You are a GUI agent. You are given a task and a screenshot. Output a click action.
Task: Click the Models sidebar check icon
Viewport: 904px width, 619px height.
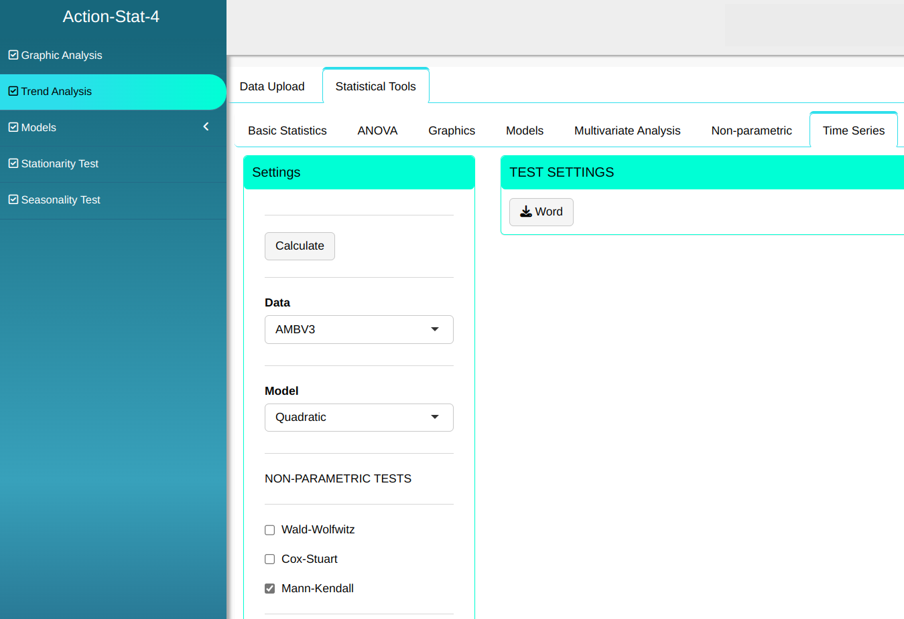[13, 127]
